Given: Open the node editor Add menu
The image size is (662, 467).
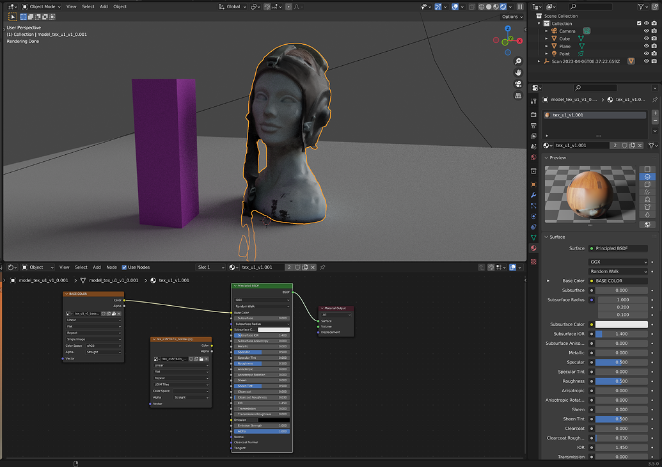Looking at the screenshot, I should click(97, 267).
